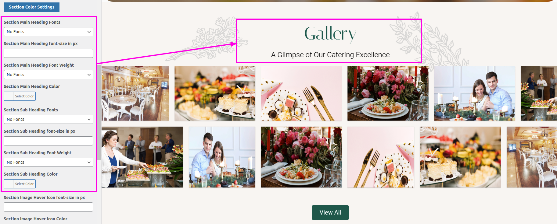This screenshot has width=557, height=224.
Task: Click the gallery subheading about Catering Excellence
Action: 330,55
